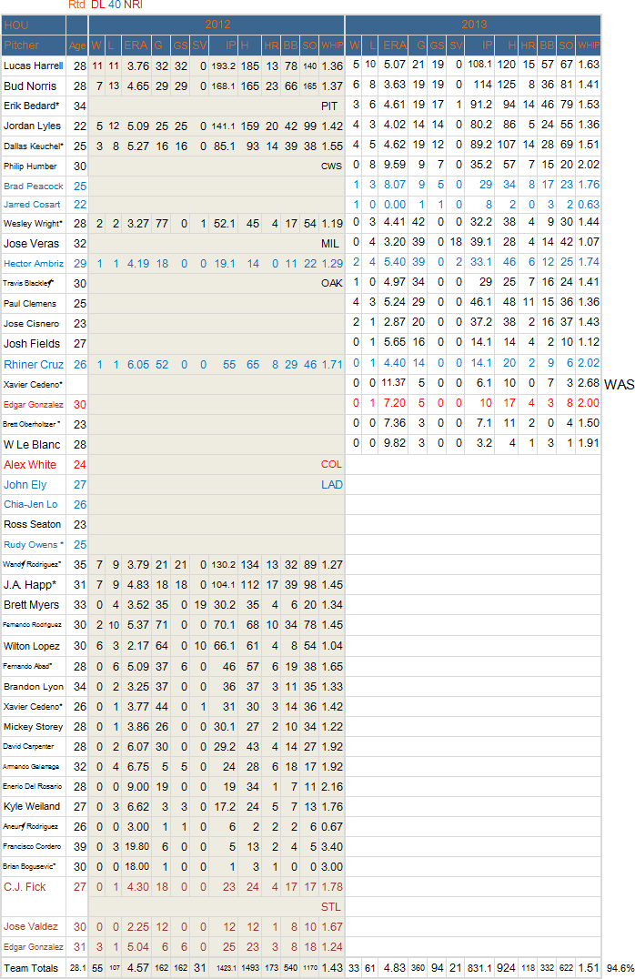Click the STL label below C.J. Fick
The image size is (635, 979).
point(331,906)
